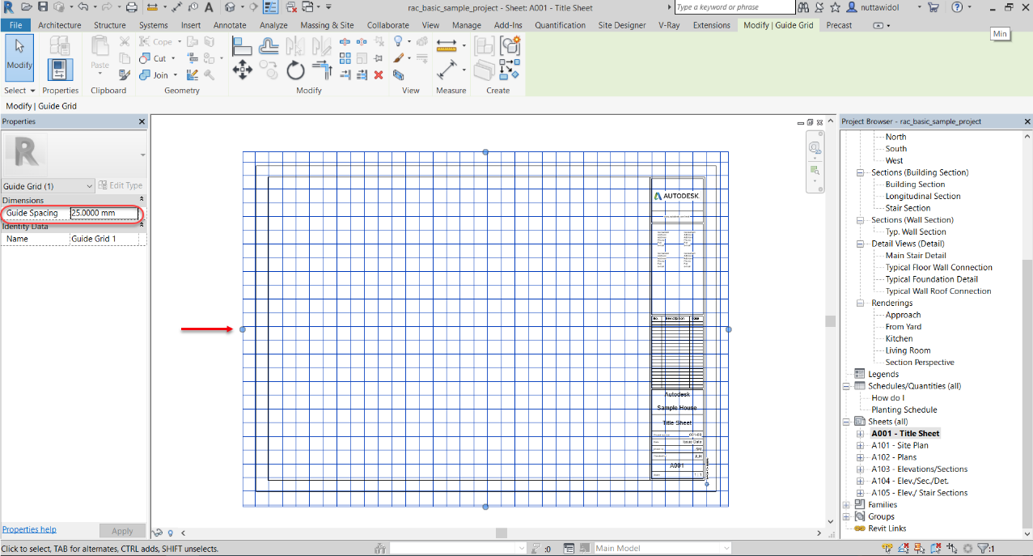
Task: Select the red X Delete tool
Action: point(378,75)
